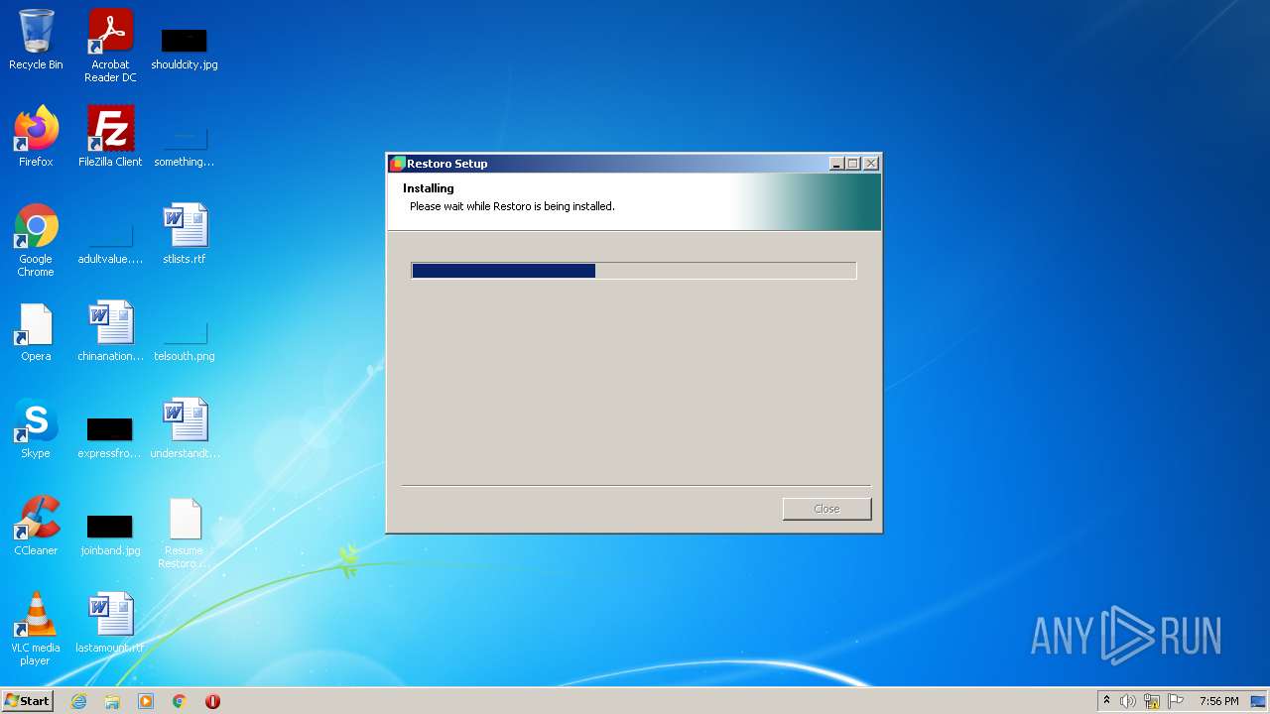This screenshot has width=1270, height=714.
Task: Select telsouth.png file icon
Action: [185, 339]
